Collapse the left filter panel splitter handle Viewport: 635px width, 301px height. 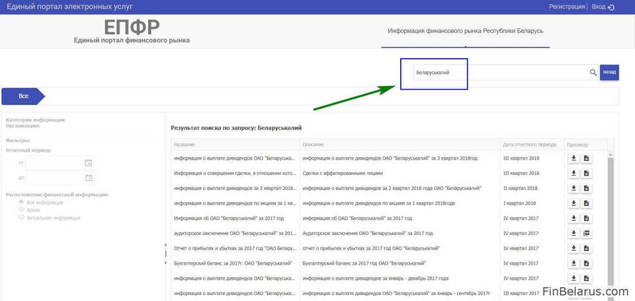(165, 253)
